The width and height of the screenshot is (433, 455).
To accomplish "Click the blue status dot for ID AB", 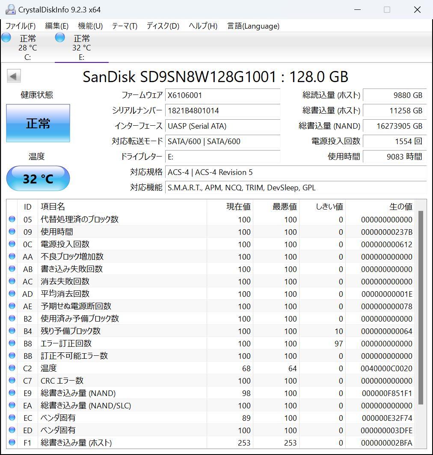I will [x=12, y=269].
